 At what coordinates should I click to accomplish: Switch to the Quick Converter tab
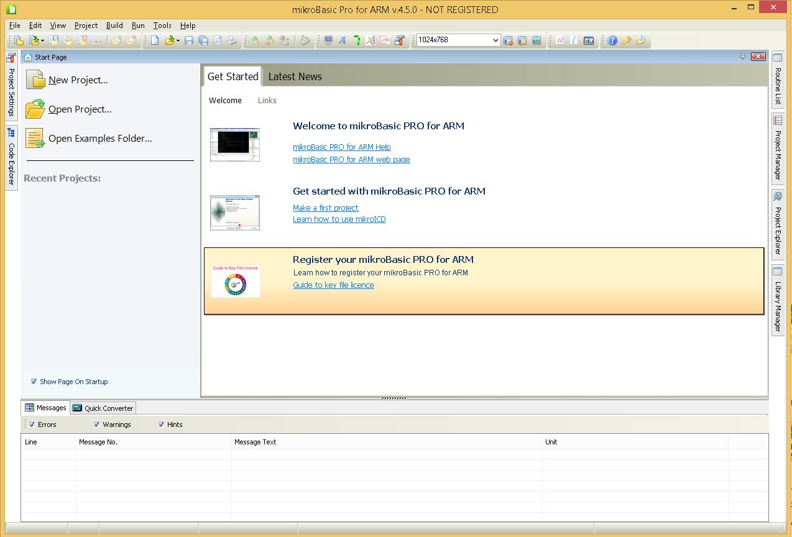[103, 408]
